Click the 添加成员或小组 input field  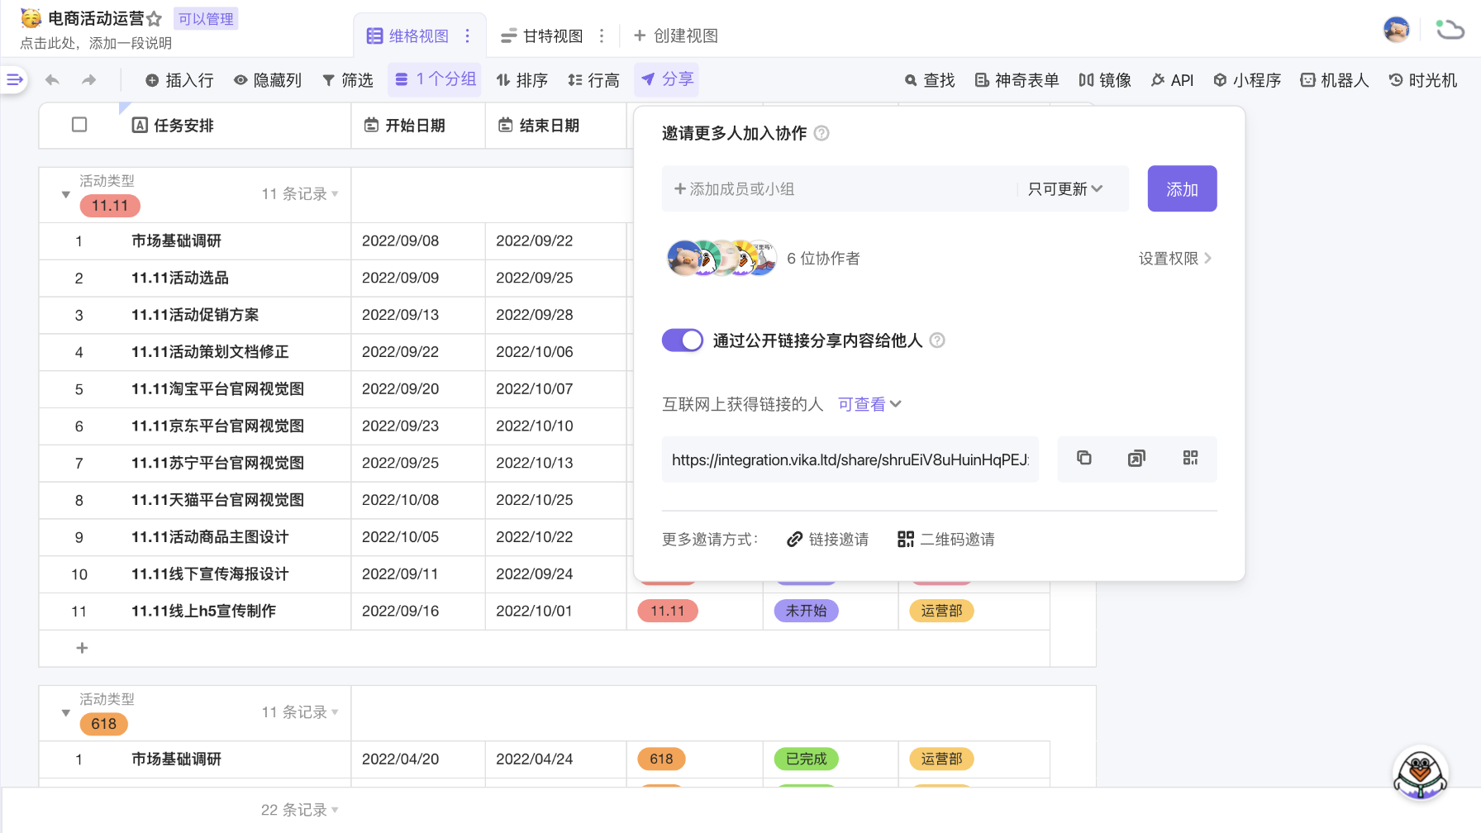click(839, 189)
